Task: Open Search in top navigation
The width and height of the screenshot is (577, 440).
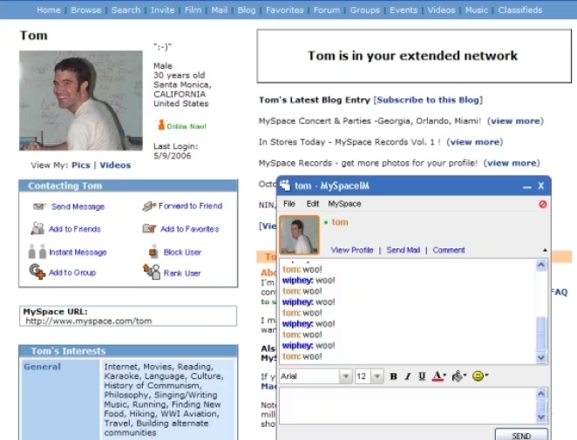Action: 126,10
